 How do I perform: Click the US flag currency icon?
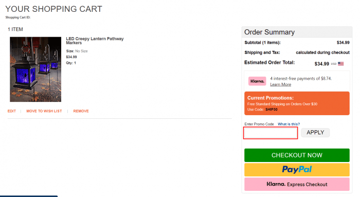[340, 64]
